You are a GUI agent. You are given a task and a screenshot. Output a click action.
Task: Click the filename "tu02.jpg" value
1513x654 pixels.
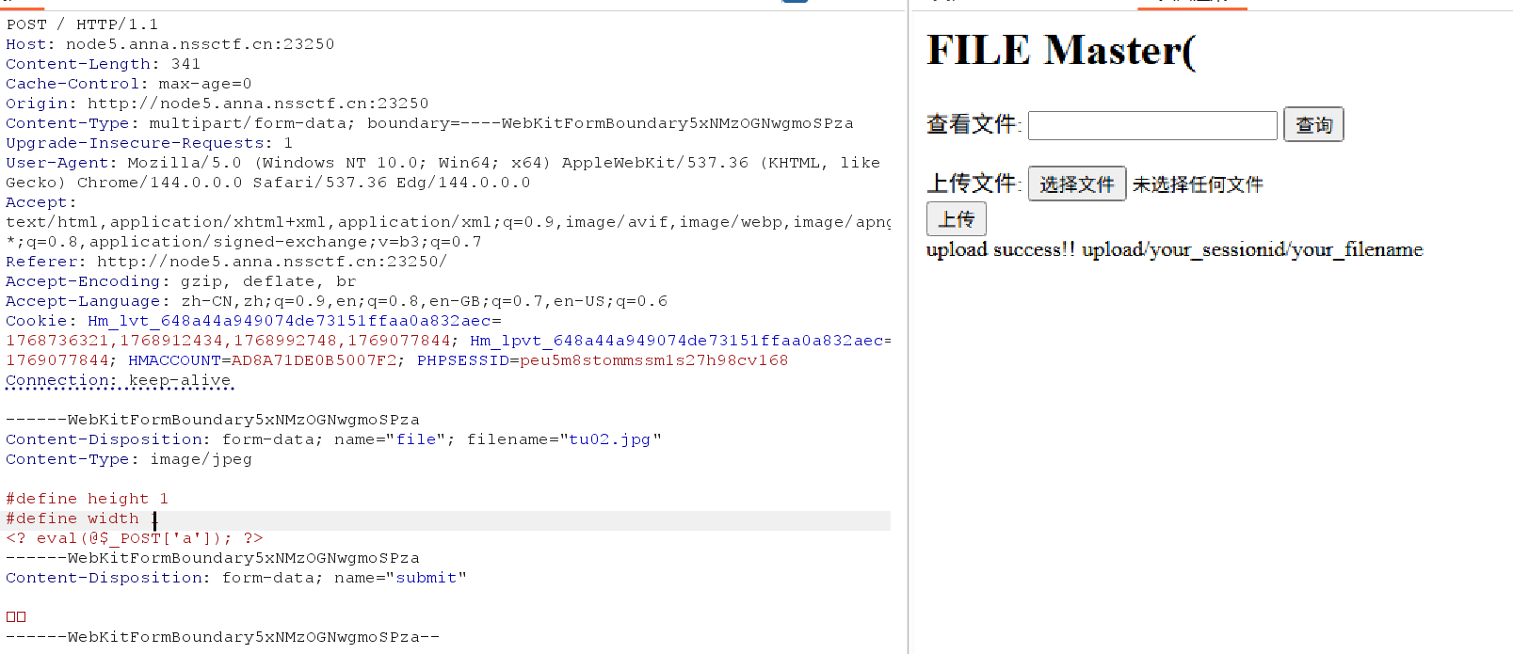[x=610, y=439]
